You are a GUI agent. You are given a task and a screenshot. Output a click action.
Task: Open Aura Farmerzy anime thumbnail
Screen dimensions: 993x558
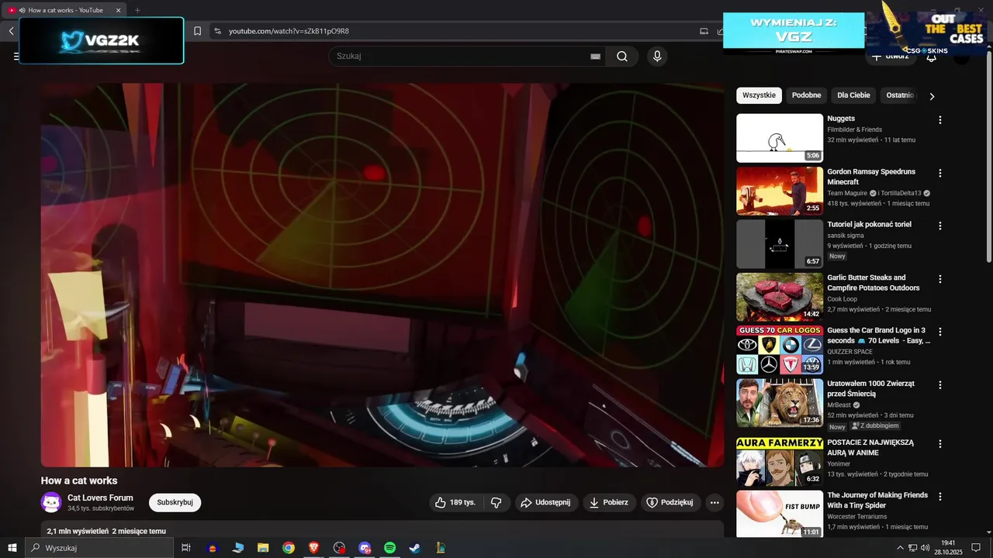pos(780,462)
